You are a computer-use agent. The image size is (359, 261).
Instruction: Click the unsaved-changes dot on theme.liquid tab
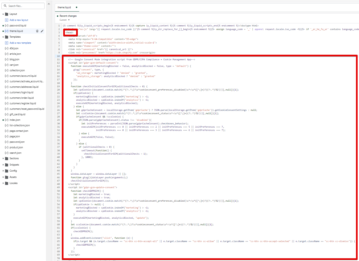76,7
